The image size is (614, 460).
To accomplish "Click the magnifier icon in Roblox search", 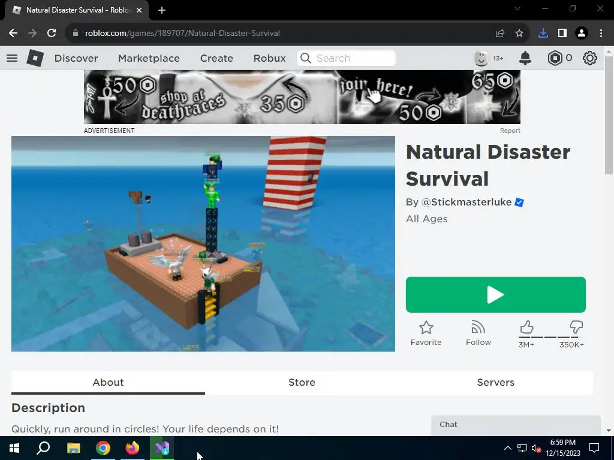I will tap(306, 58).
